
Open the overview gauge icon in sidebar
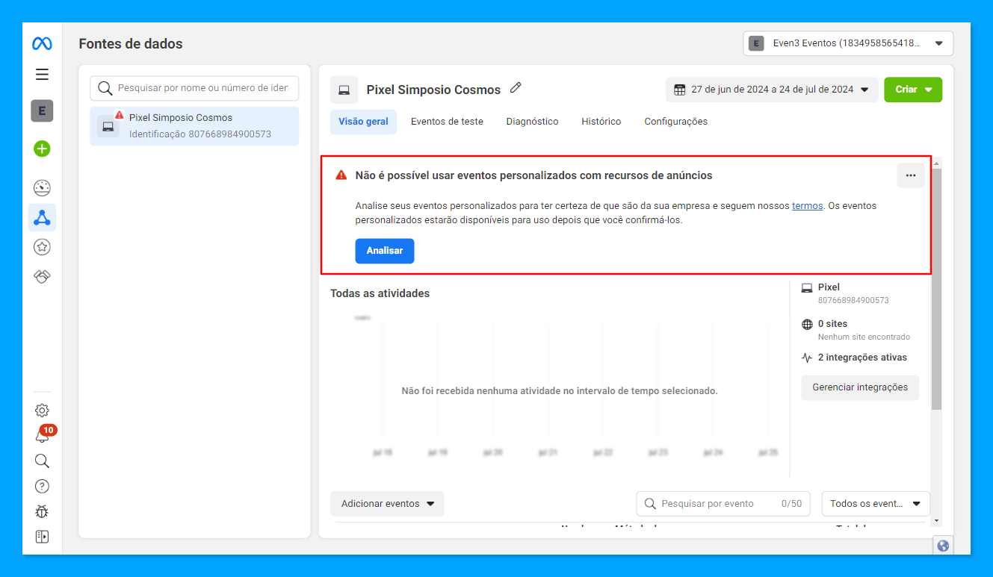coord(42,188)
